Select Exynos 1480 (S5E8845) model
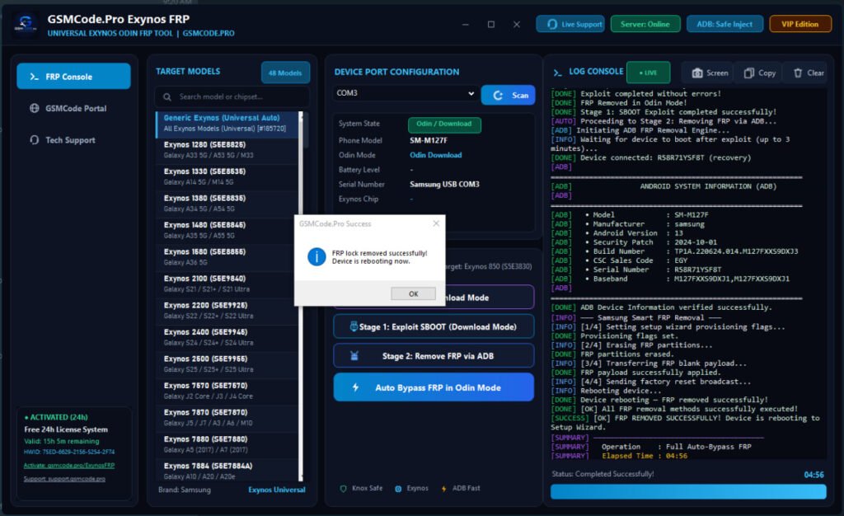The image size is (844, 516). click(227, 230)
